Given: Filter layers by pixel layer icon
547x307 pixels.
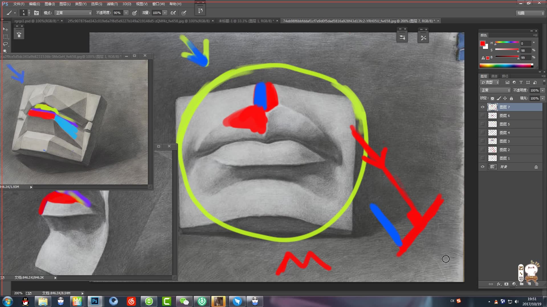Looking at the screenshot, I should pos(507,82).
